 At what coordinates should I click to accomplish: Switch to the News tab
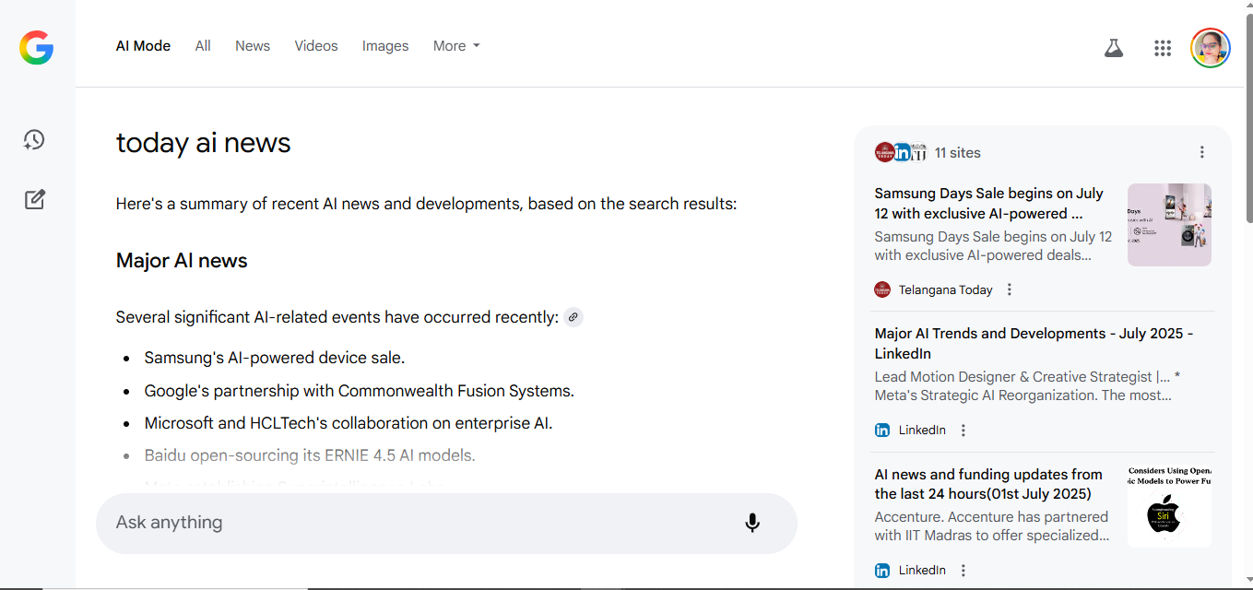253,46
